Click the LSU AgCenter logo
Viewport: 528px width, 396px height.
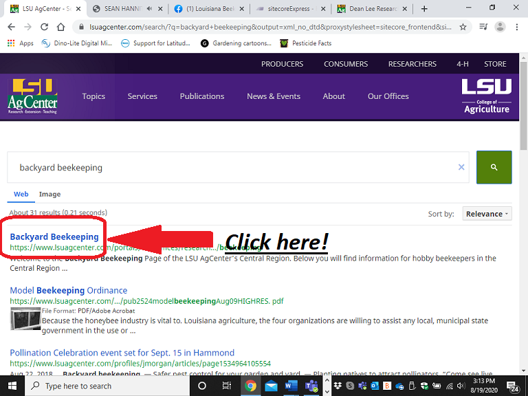tap(33, 97)
